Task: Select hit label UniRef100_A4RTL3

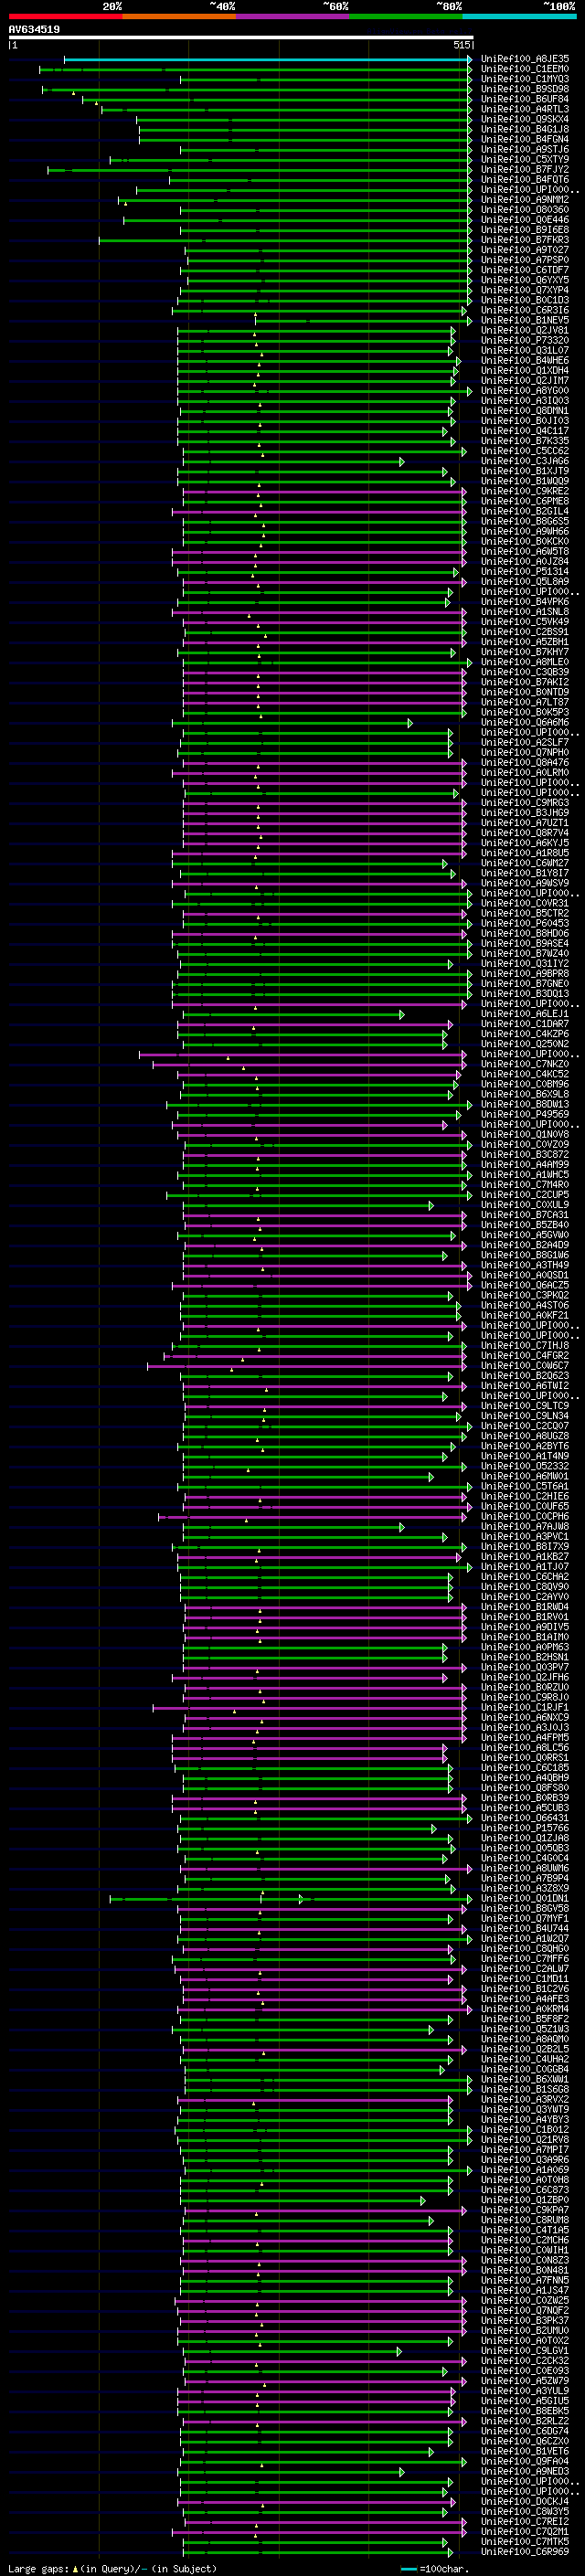Action: pyautogui.click(x=525, y=109)
